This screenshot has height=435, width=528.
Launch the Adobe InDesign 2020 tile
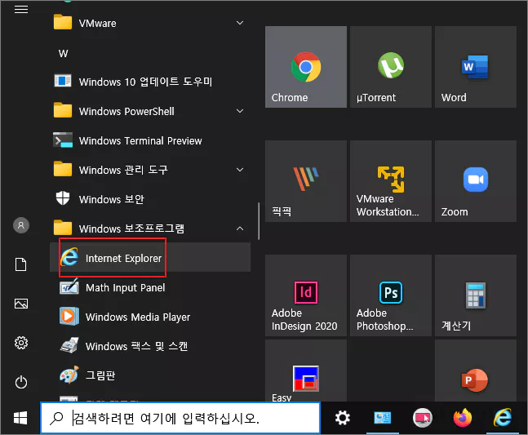[306, 295]
